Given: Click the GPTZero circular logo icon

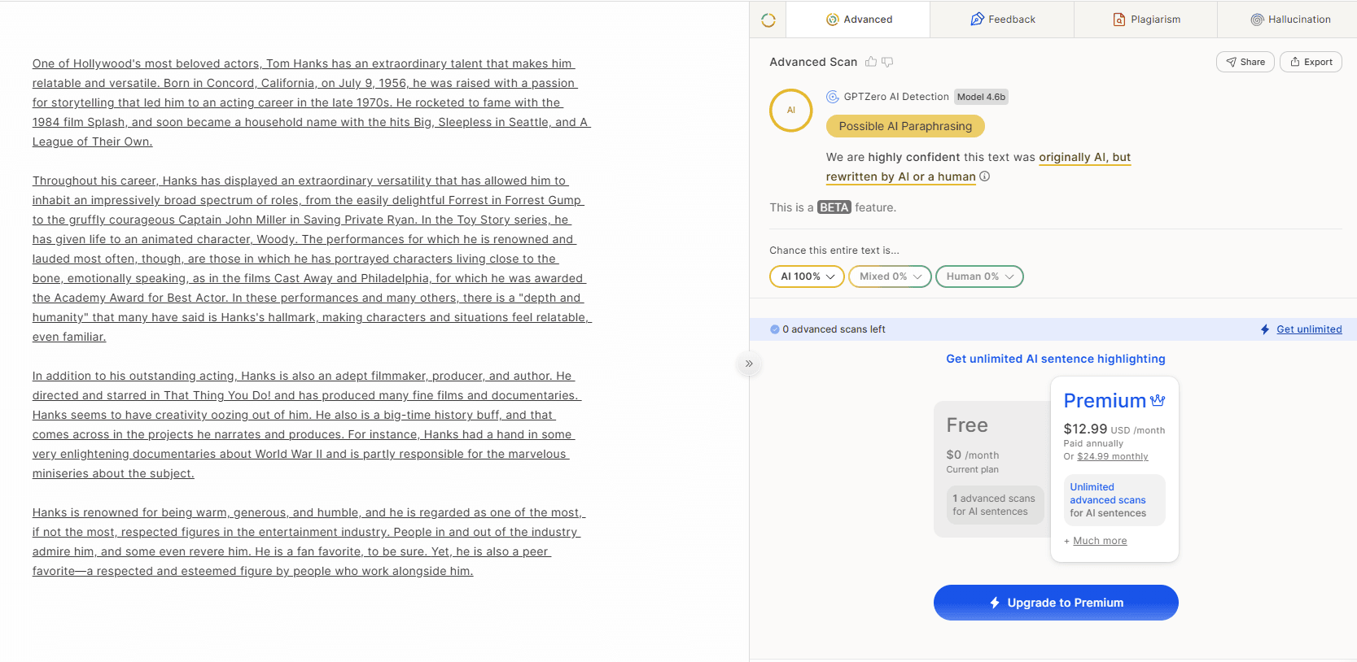Looking at the screenshot, I should click(768, 20).
